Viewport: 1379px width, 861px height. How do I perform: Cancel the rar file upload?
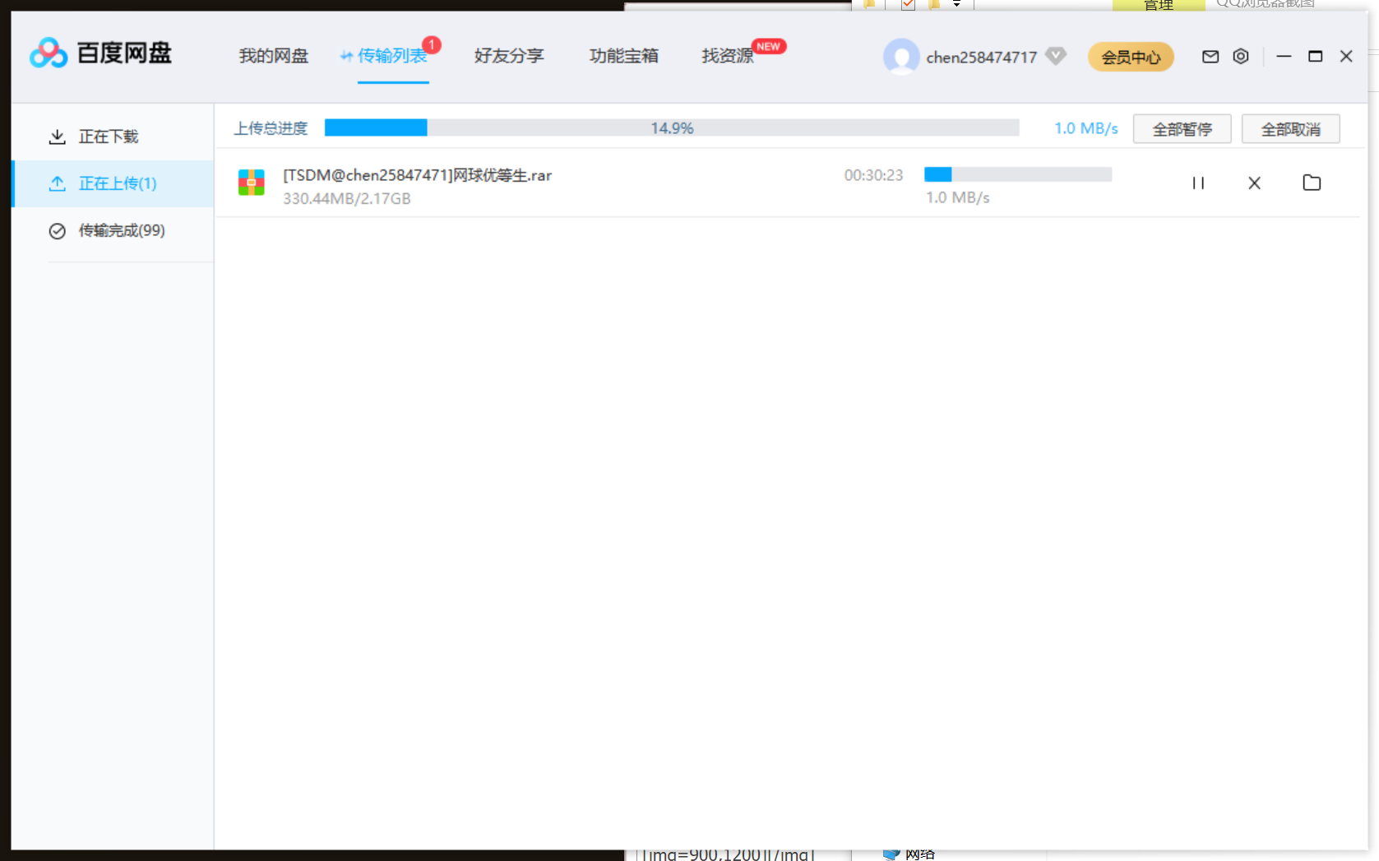(x=1254, y=183)
